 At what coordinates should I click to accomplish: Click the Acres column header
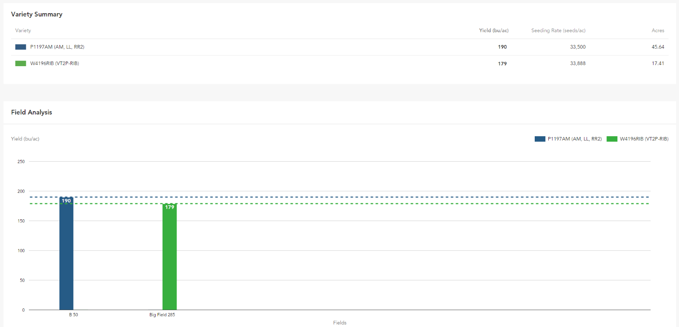658,31
